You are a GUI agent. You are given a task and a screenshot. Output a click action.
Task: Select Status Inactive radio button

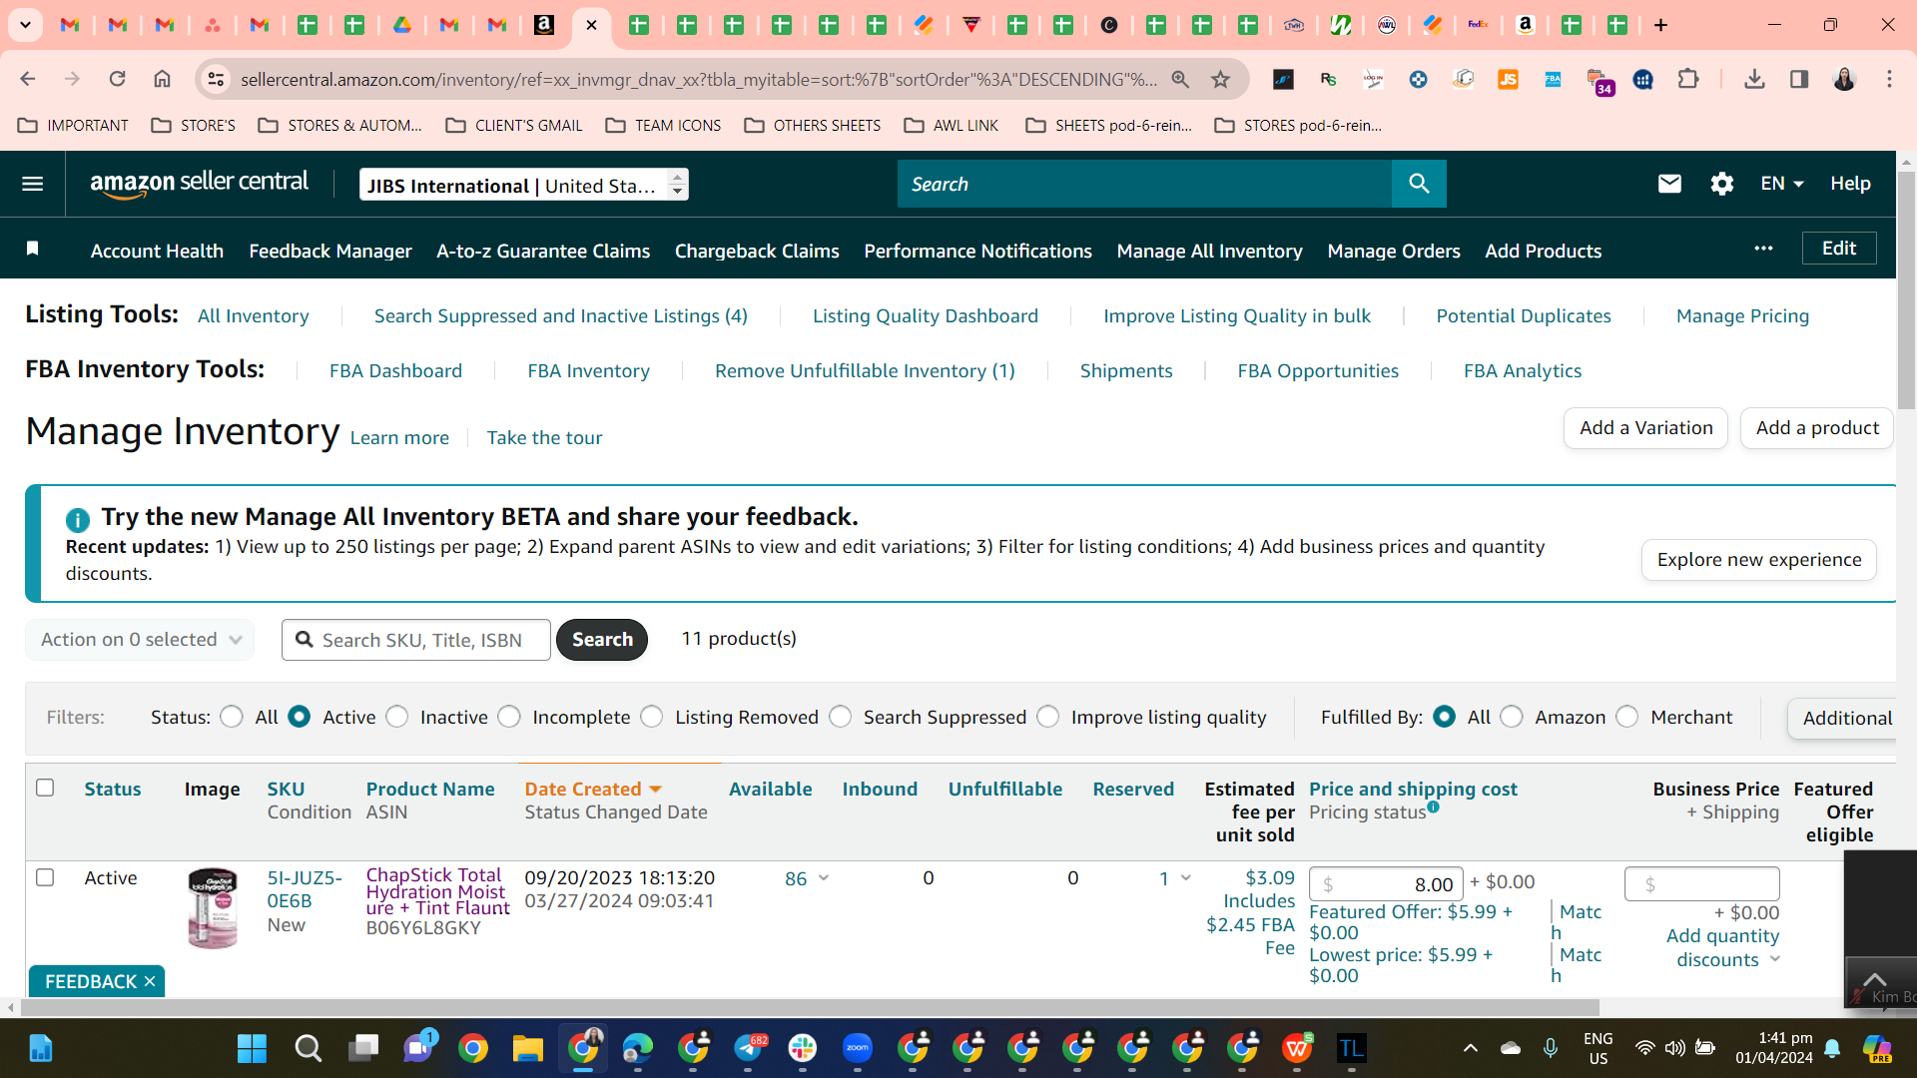tap(396, 717)
